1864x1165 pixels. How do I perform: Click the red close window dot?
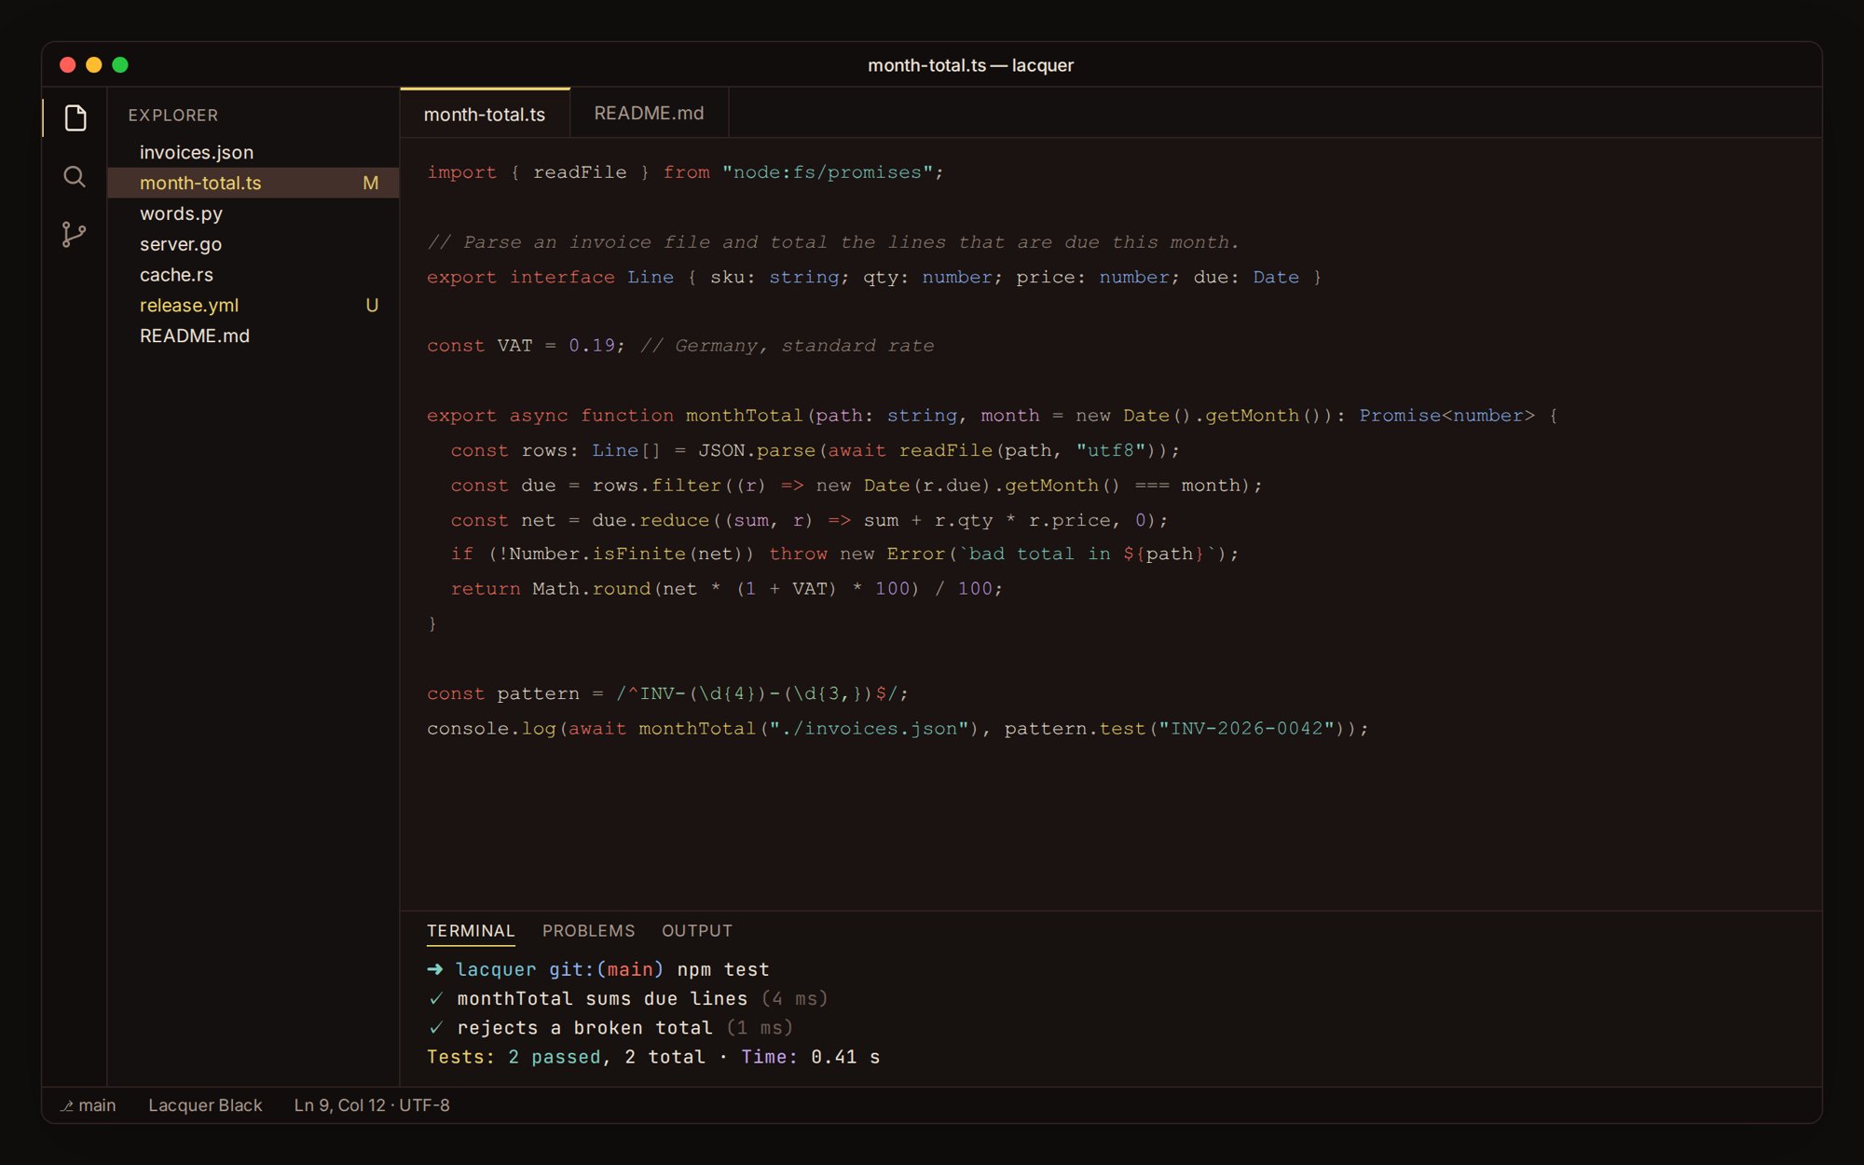click(67, 64)
